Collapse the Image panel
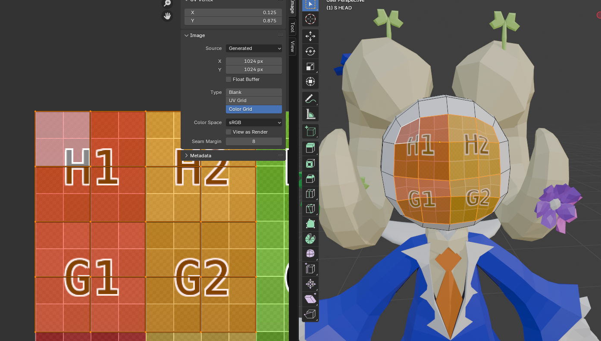This screenshot has height=341, width=601. (186, 35)
